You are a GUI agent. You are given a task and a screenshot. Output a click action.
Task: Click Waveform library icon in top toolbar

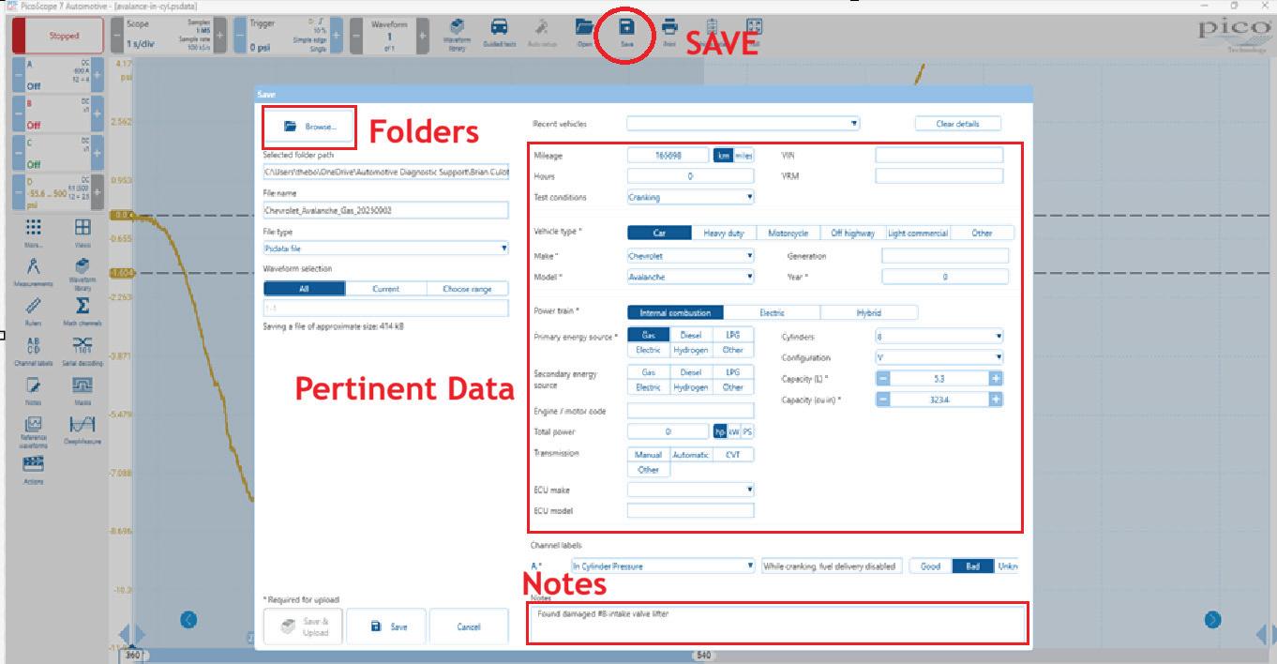click(457, 33)
